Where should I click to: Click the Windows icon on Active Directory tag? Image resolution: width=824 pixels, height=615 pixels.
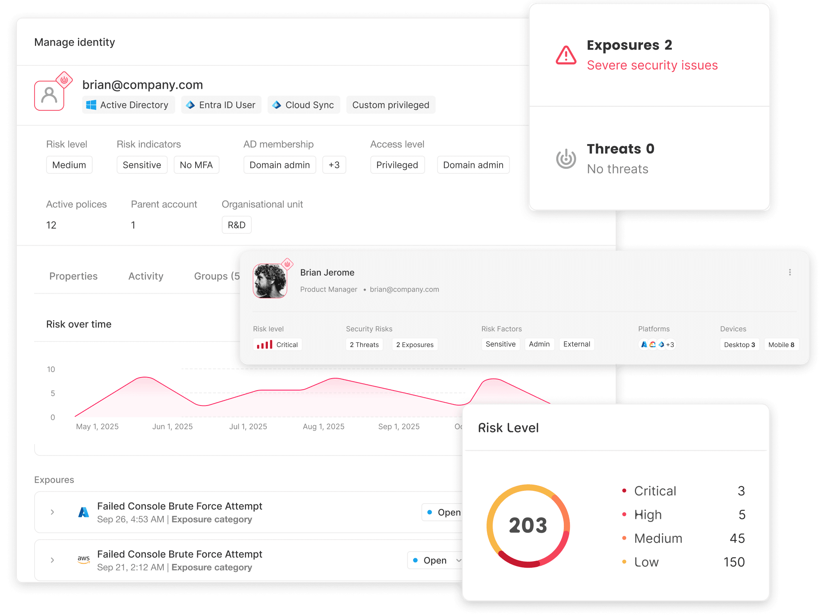(x=91, y=105)
